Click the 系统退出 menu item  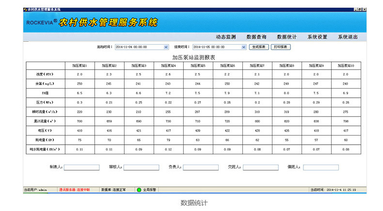pos(348,37)
